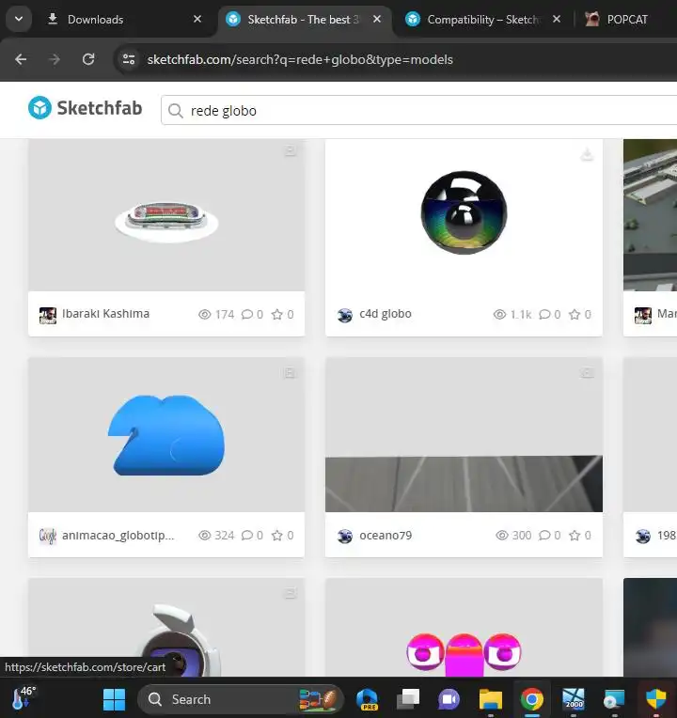
Task: Like the oceano79 model star
Action: click(x=575, y=536)
